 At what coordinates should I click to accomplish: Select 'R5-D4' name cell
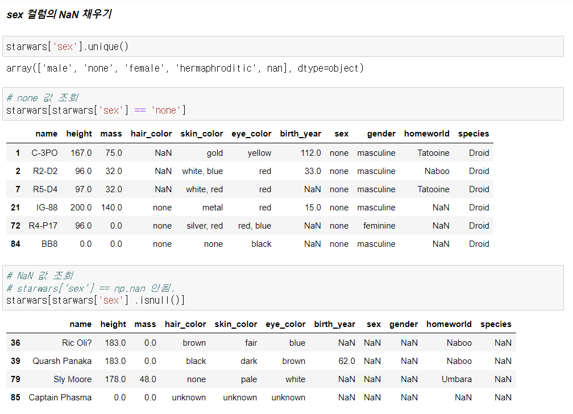coord(45,189)
